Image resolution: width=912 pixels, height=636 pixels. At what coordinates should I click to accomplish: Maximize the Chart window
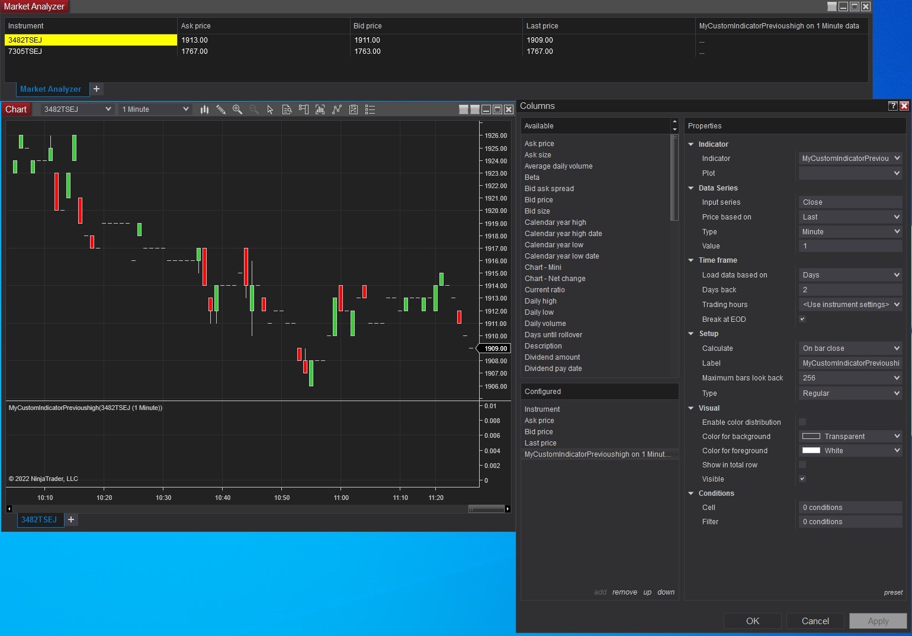(x=497, y=109)
